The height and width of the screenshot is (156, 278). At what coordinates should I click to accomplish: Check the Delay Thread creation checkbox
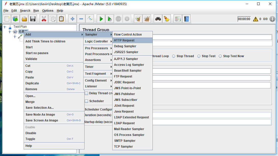pos(87,93)
